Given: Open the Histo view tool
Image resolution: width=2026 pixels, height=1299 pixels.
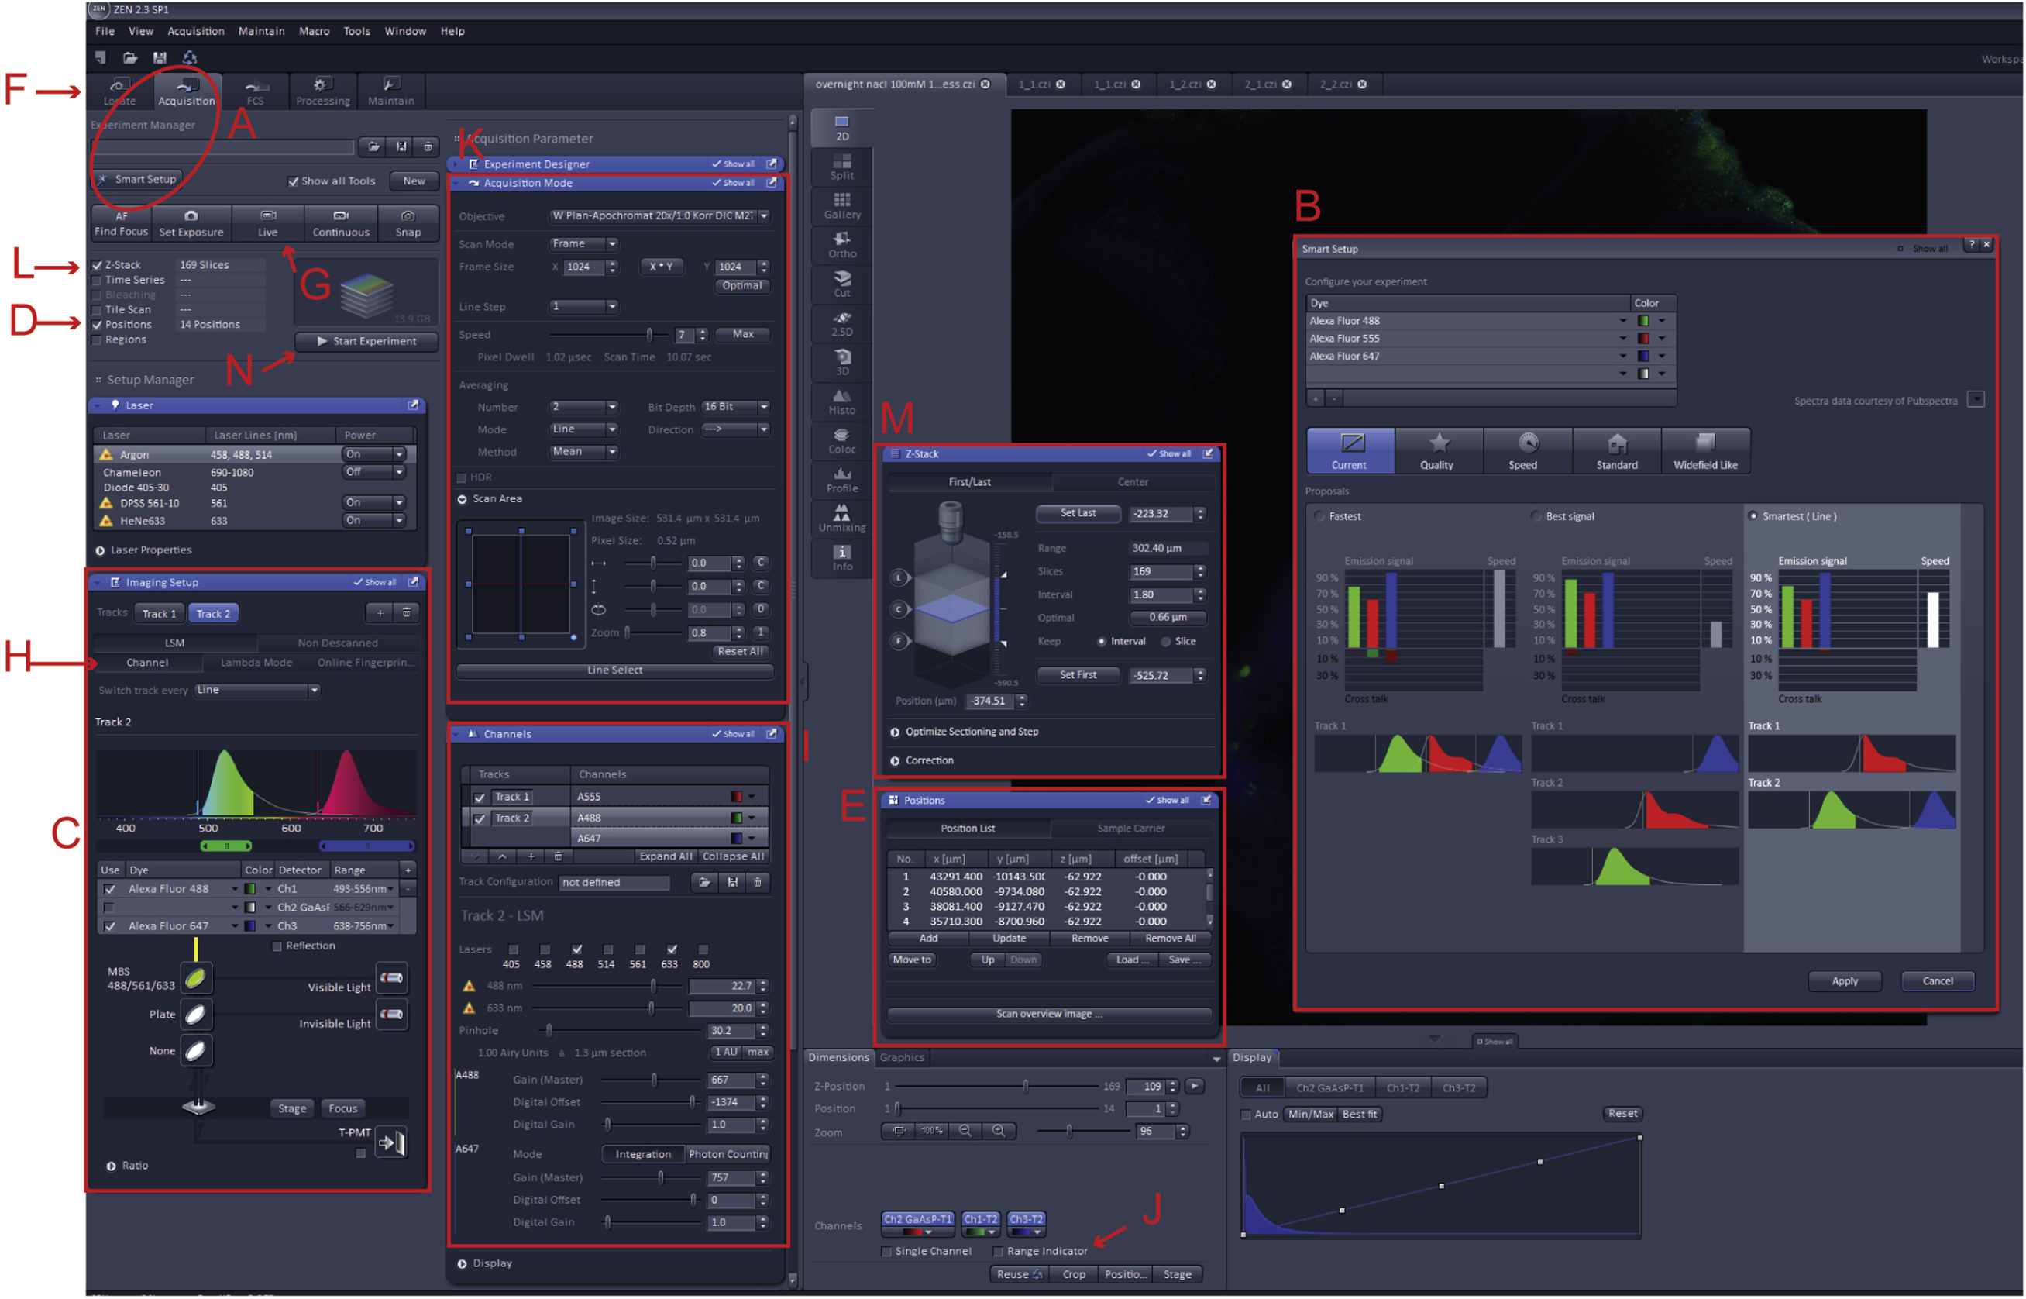Looking at the screenshot, I should pos(841,397).
